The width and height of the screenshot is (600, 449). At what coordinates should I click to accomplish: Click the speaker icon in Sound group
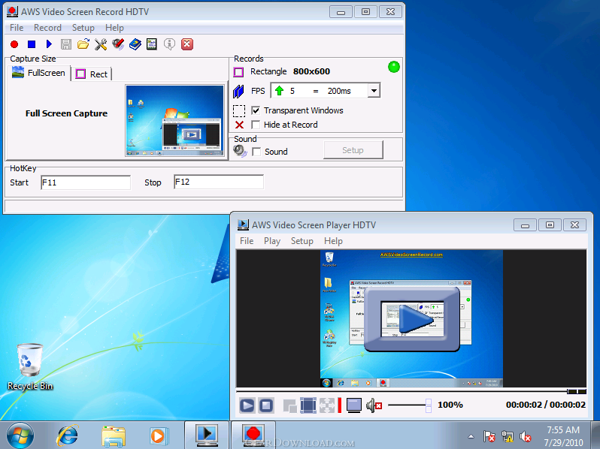[x=240, y=151]
